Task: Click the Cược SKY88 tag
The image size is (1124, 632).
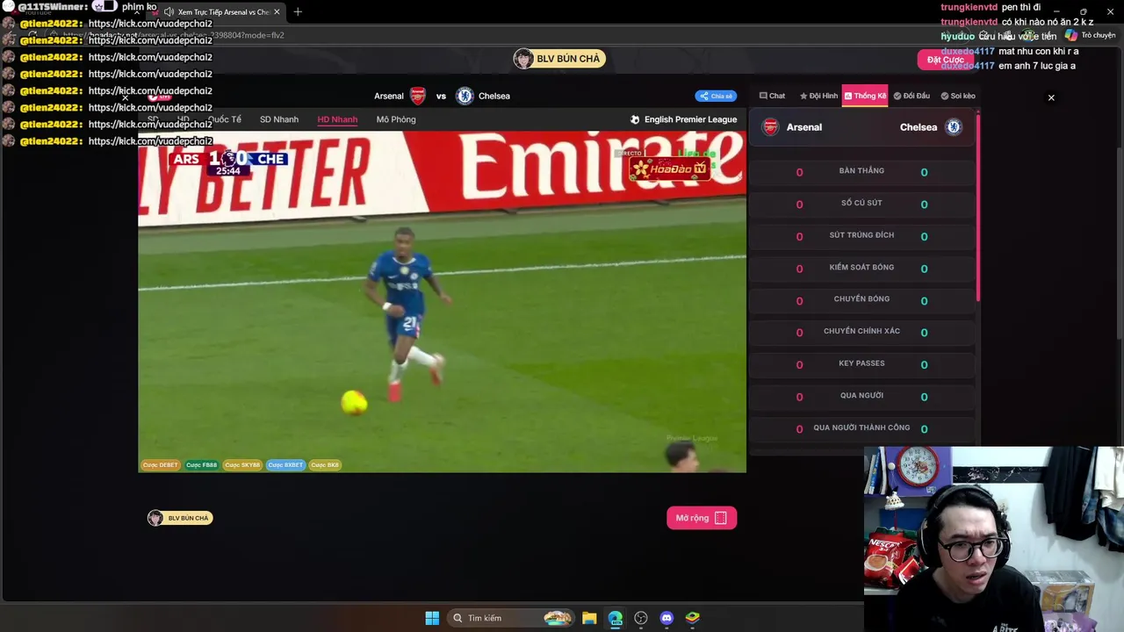Action: point(242,465)
